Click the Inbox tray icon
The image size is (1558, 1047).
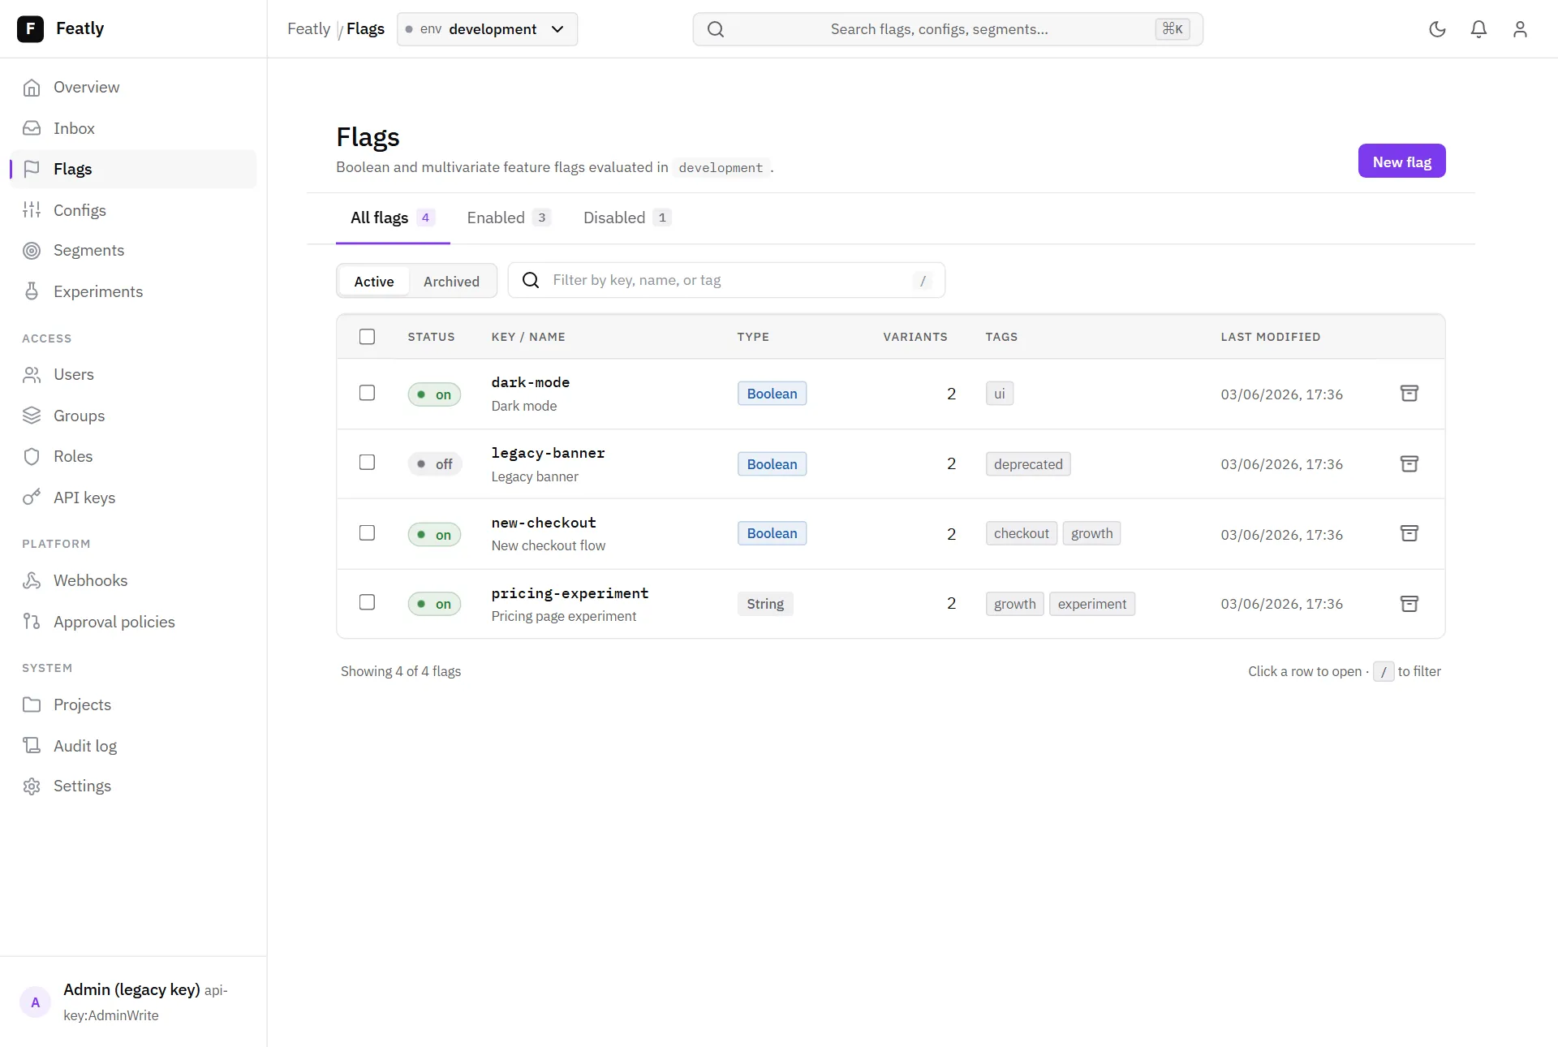pos(32,128)
